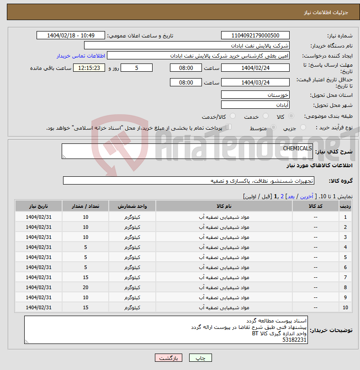This screenshot has height=370, width=360.
Task: Click the quantity 15 in row 7
Action: [85, 277]
